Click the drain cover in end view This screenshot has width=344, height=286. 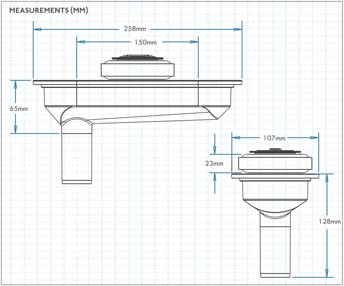(x=275, y=161)
